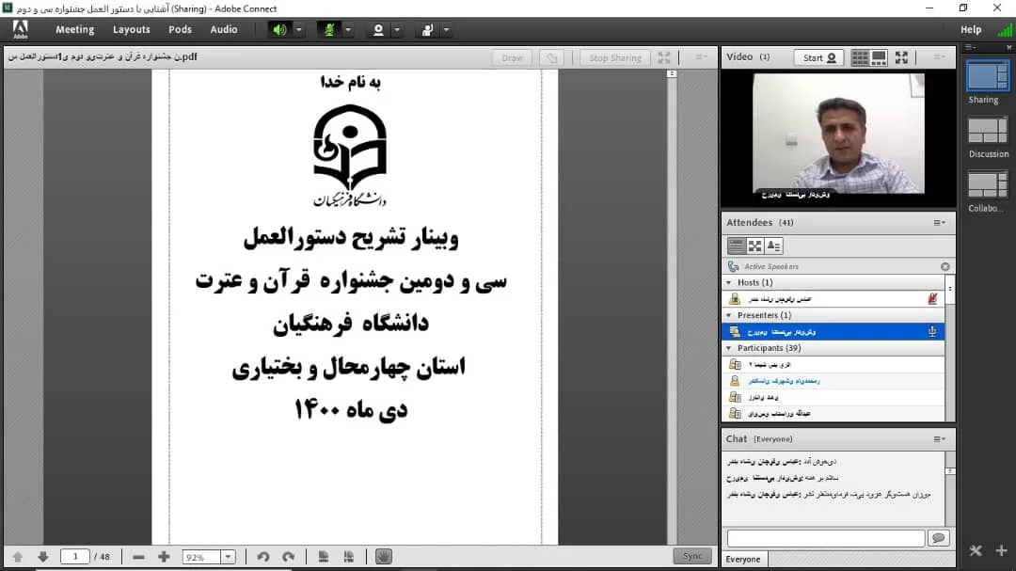Click the Stop Sharing button
1016x571 pixels.
[x=614, y=58]
